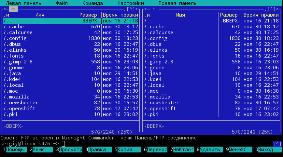Select /.config in left panel
This screenshot has width=283, height=157.
coord(71,38)
